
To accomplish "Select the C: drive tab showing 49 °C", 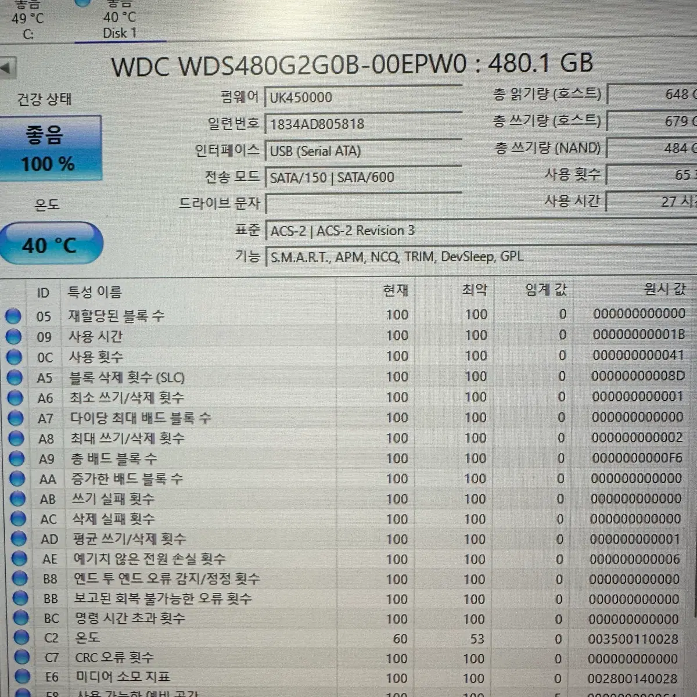I will pyautogui.click(x=28, y=20).
